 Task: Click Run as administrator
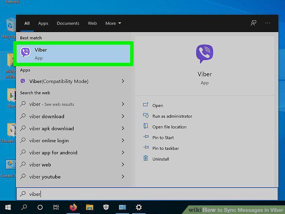172,116
